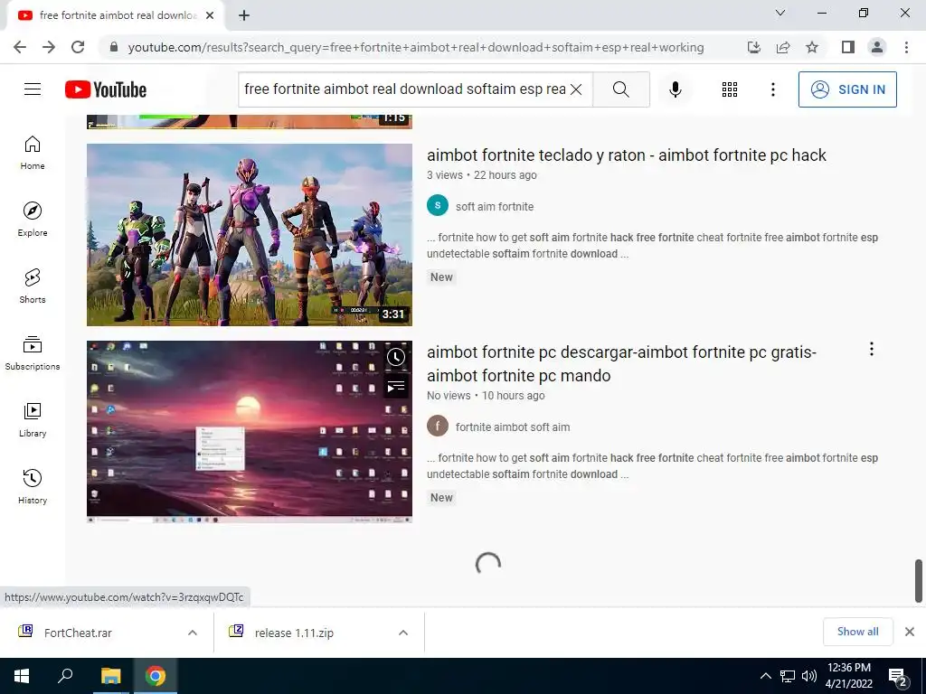This screenshot has width=926, height=694.
Task: Open title aimbot fortnite pc descargar-aimbot
Action: (621, 363)
